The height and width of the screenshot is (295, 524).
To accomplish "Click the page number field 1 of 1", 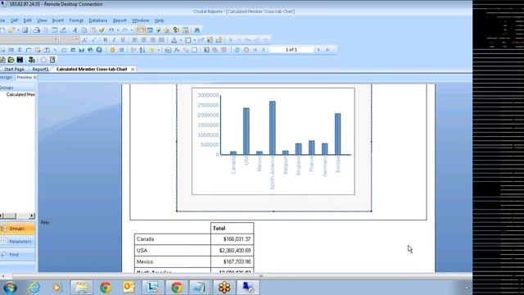I will click(x=291, y=49).
